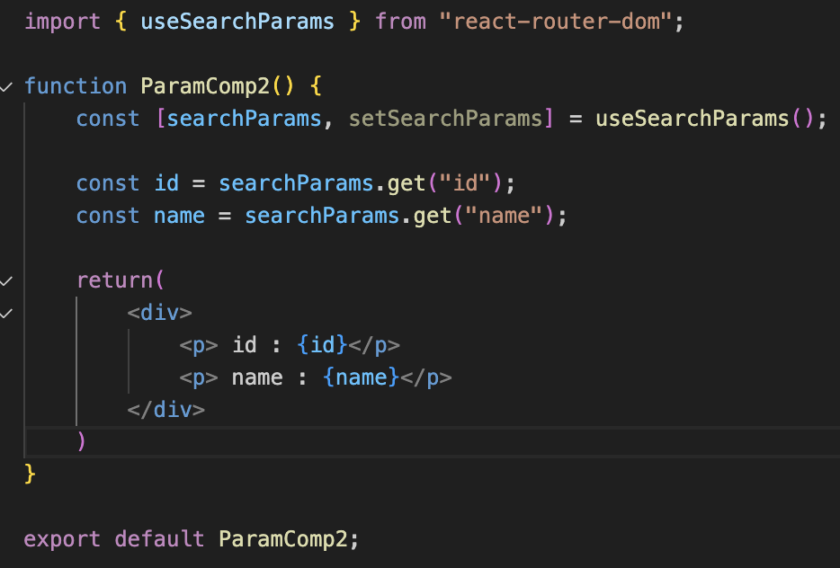Click the name variable in const name

tap(179, 216)
